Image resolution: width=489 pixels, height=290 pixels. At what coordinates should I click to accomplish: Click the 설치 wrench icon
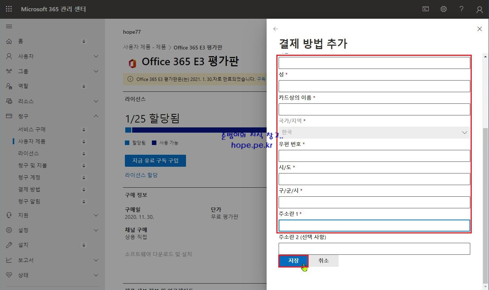(x=9, y=245)
